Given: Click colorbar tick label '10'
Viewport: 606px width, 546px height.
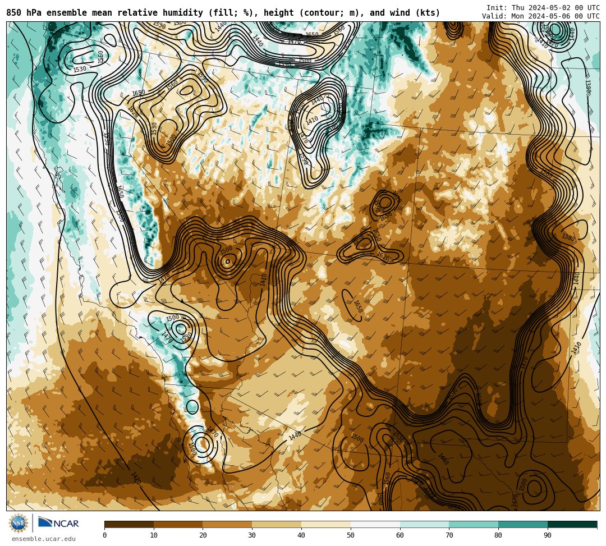Looking at the screenshot, I should [x=154, y=535].
